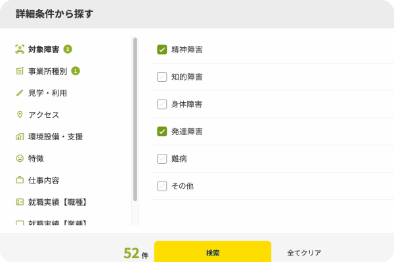Click the 仕事内容 briefcase icon
Image resolution: width=394 pixels, height=262 pixels.
(x=20, y=180)
